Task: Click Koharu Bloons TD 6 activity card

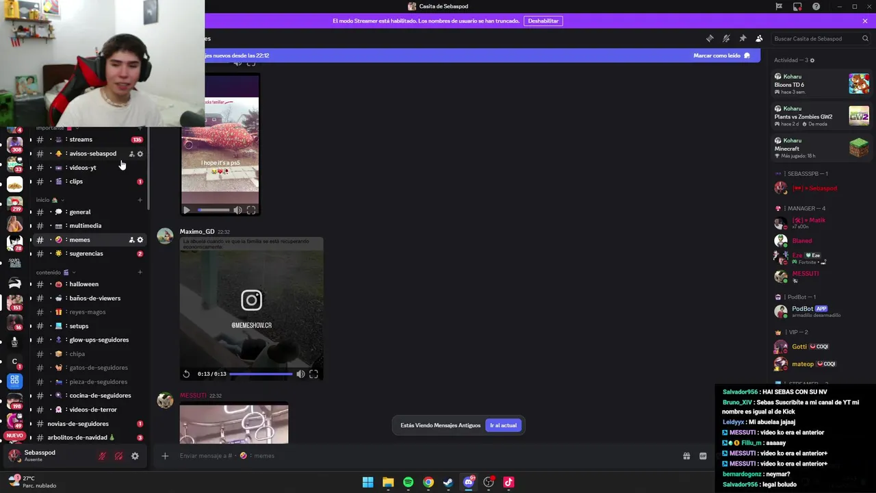Action: click(x=821, y=84)
